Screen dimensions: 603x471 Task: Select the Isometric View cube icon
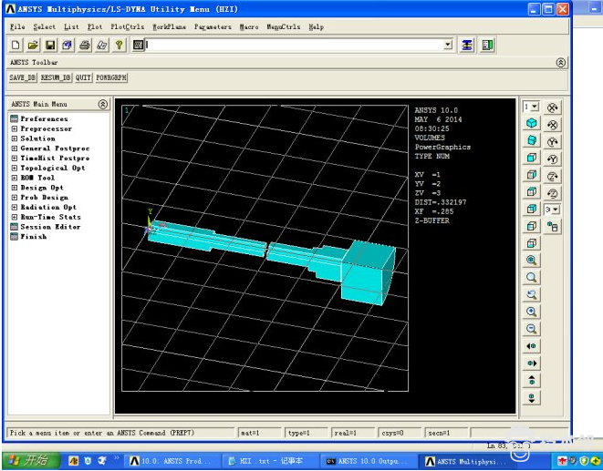point(532,123)
